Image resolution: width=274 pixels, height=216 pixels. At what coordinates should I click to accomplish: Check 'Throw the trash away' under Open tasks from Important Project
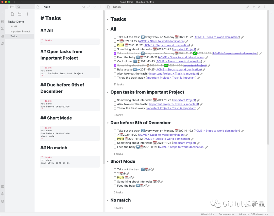(115, 109)
